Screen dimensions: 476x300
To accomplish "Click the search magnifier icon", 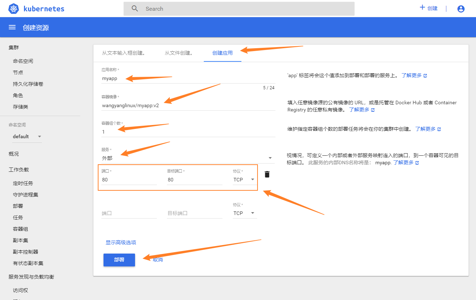I will click(135, 9).
